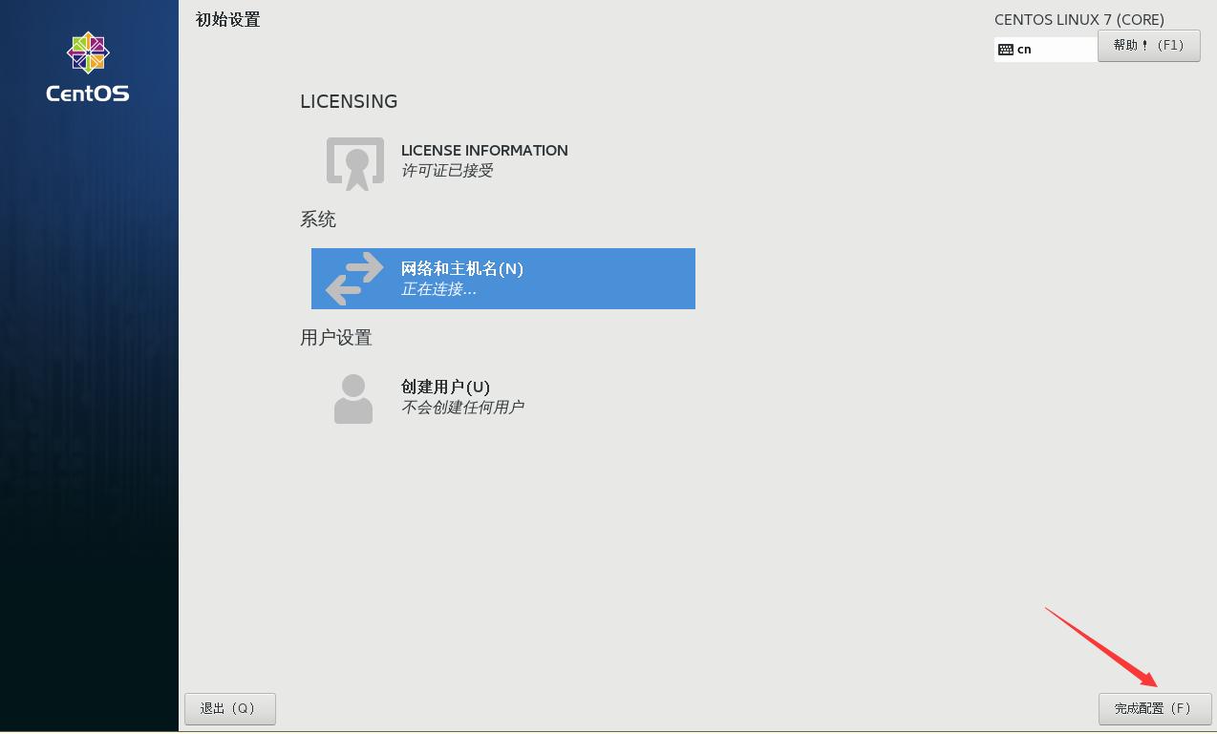This screenshot has width=1217, height=734.
Task: Click the License Information person icon
Action: point(353,163)
